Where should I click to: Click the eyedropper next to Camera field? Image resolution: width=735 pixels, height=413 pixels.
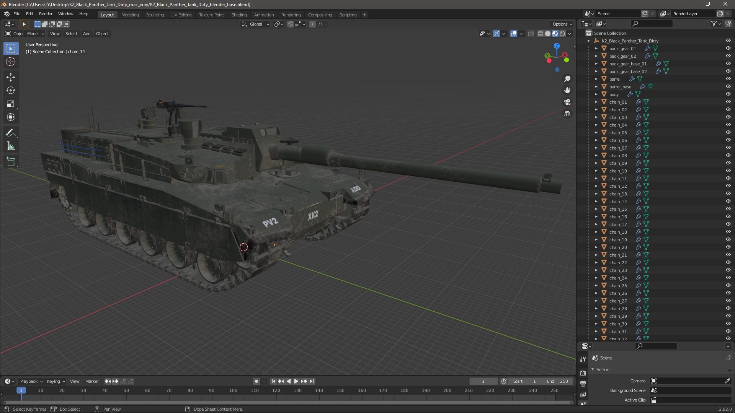tap(727, 381)
